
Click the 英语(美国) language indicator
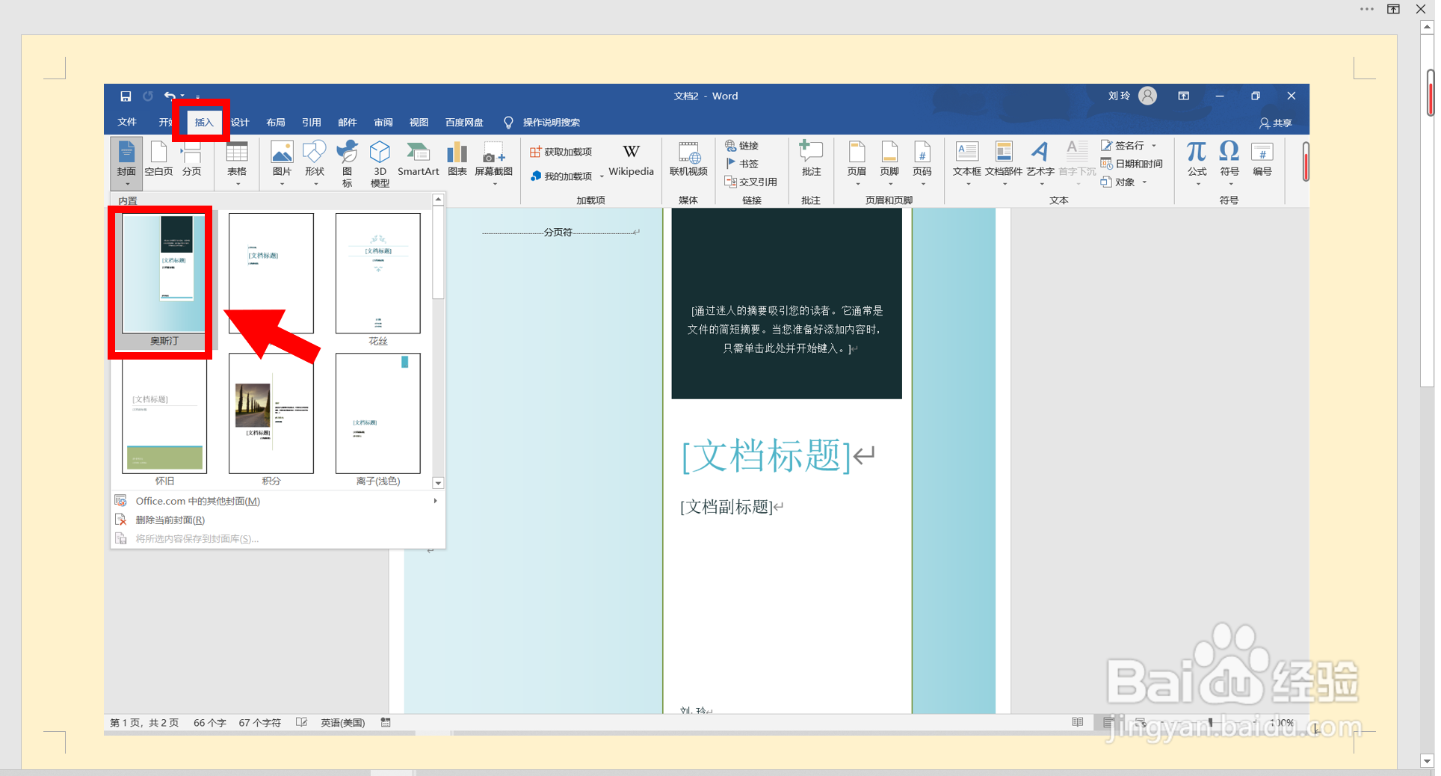click(x=343, y=723)
